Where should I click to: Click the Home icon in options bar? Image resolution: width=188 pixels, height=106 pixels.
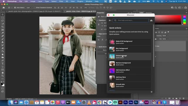(4, 8)
